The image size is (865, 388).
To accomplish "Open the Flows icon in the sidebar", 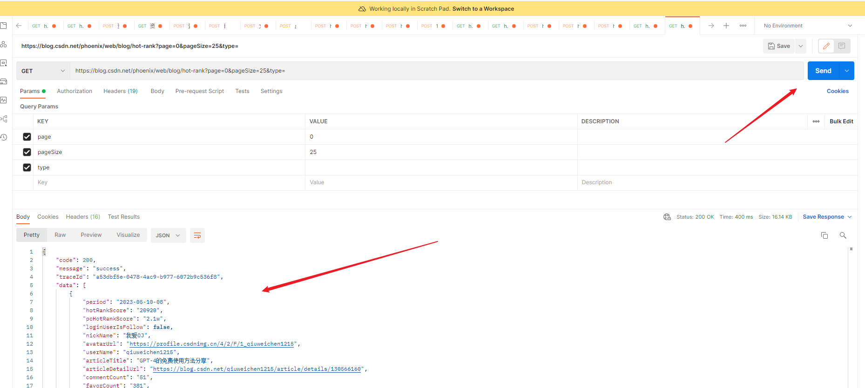I will tap(4, 119).
